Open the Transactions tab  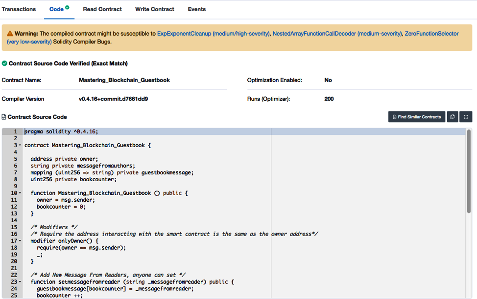point(19,9)
